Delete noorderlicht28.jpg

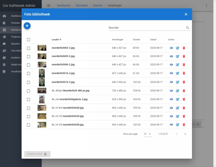(x=184, y=108)
